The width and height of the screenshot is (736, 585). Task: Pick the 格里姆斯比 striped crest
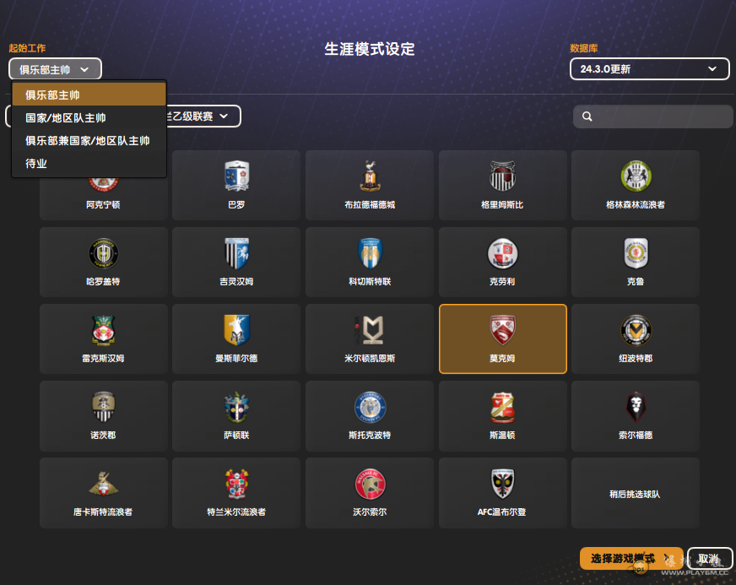tap(503, 176)
